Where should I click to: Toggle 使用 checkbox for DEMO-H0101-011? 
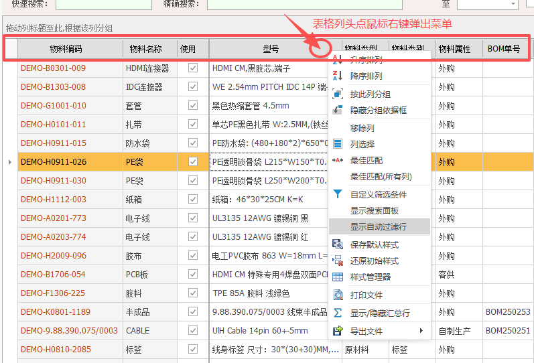(193, 125)
